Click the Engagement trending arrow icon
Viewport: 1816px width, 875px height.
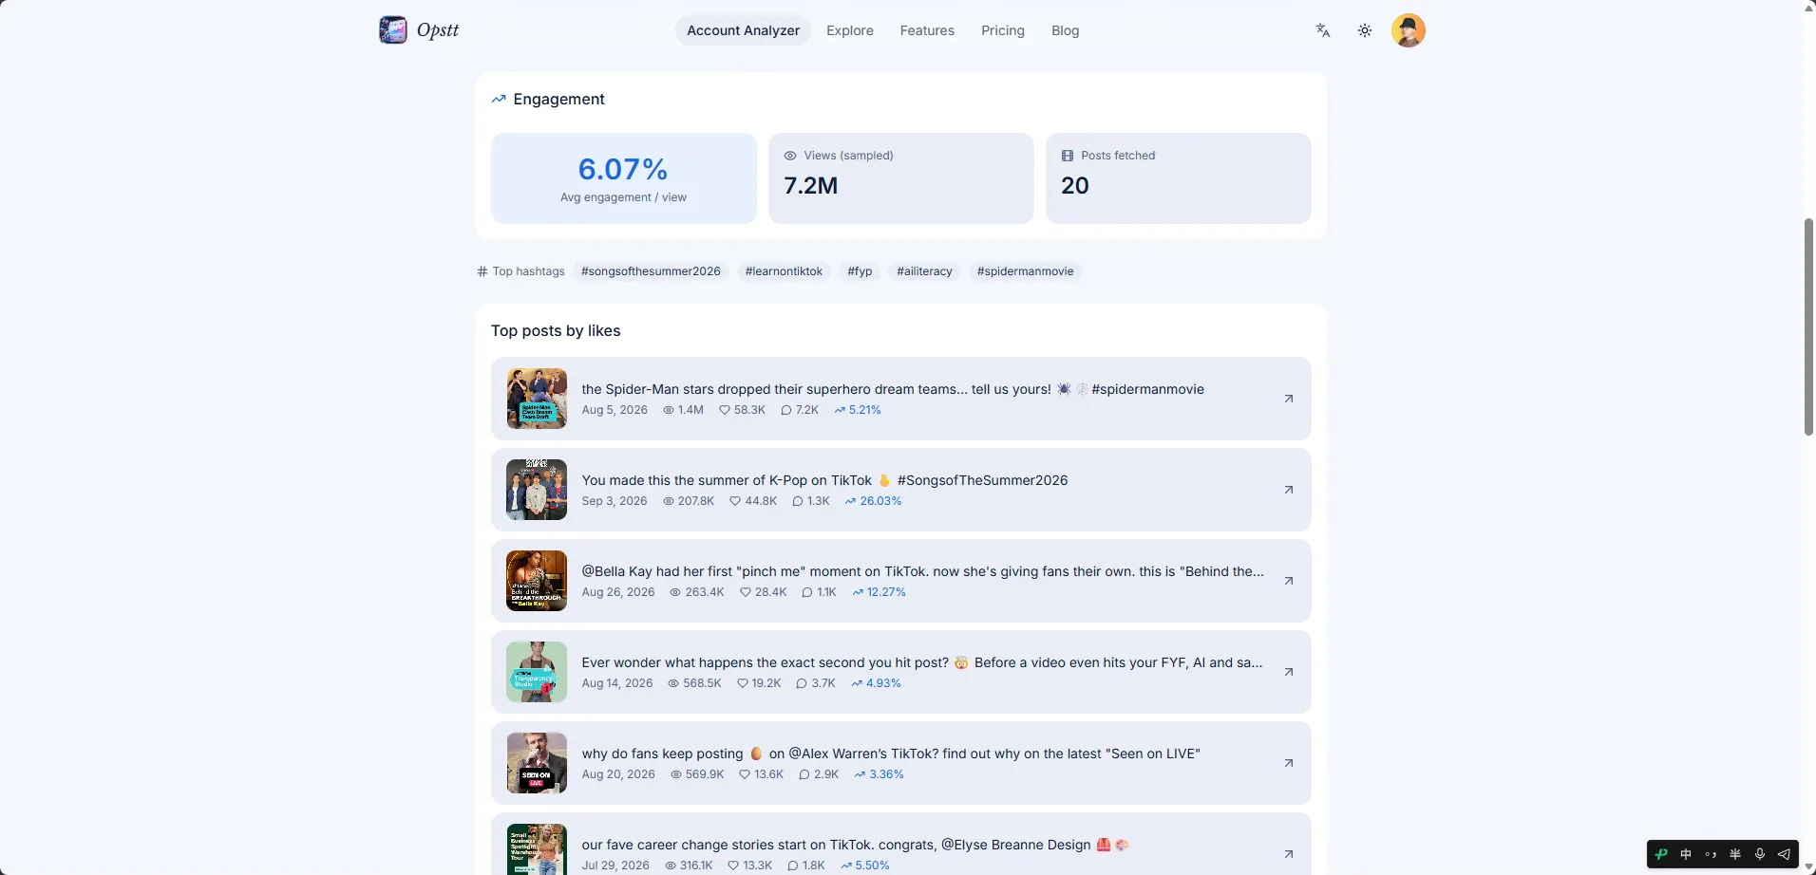[499, 99]
